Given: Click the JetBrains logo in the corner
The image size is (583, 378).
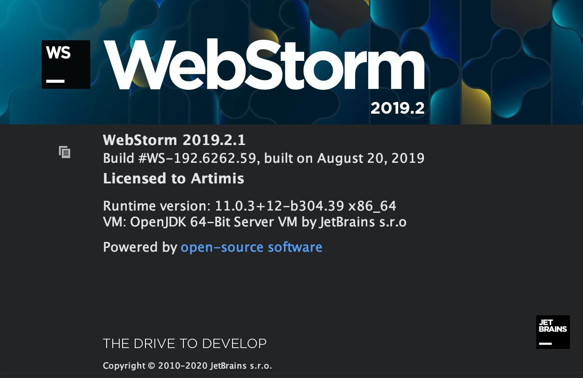Looking at the screenshot, I should point(553,332).
